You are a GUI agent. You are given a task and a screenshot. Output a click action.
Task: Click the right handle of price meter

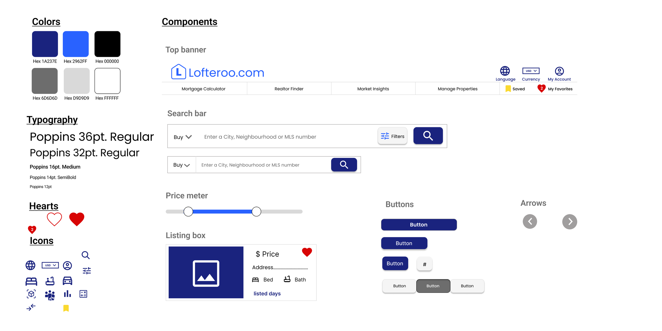coord(256,212)
